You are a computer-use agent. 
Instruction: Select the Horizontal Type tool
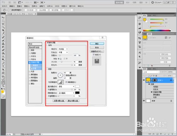tap(3, 66)
